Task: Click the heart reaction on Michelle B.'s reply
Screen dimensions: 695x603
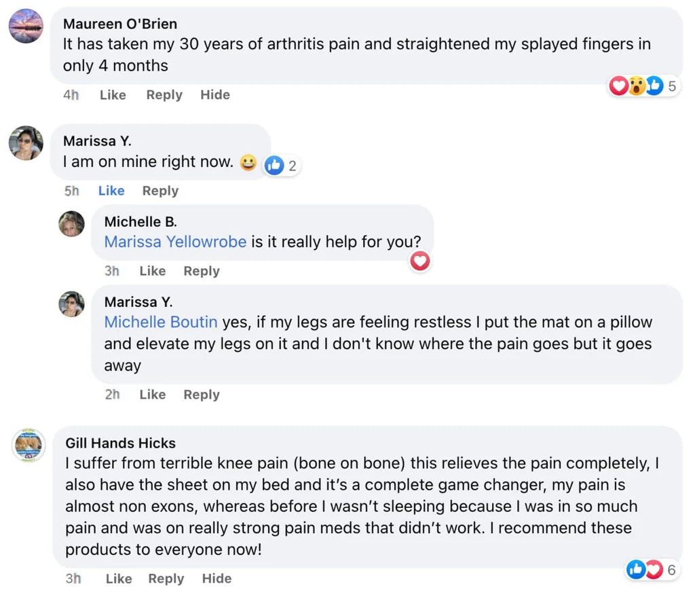Action: coord(421,261)
